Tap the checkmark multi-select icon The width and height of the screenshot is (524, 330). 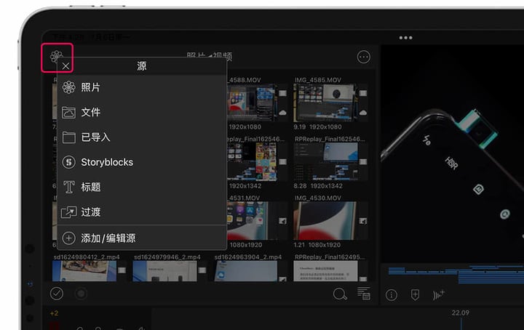[57, 294]
